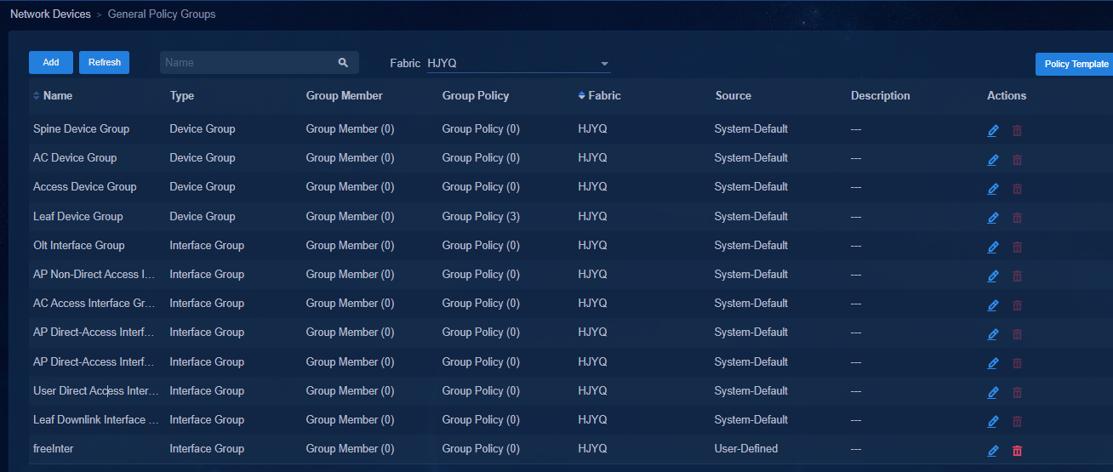The height and width of the screenshot is (472, 1113).
Task: Select the User Direct Access Inter... name
Action: (96, 390)
